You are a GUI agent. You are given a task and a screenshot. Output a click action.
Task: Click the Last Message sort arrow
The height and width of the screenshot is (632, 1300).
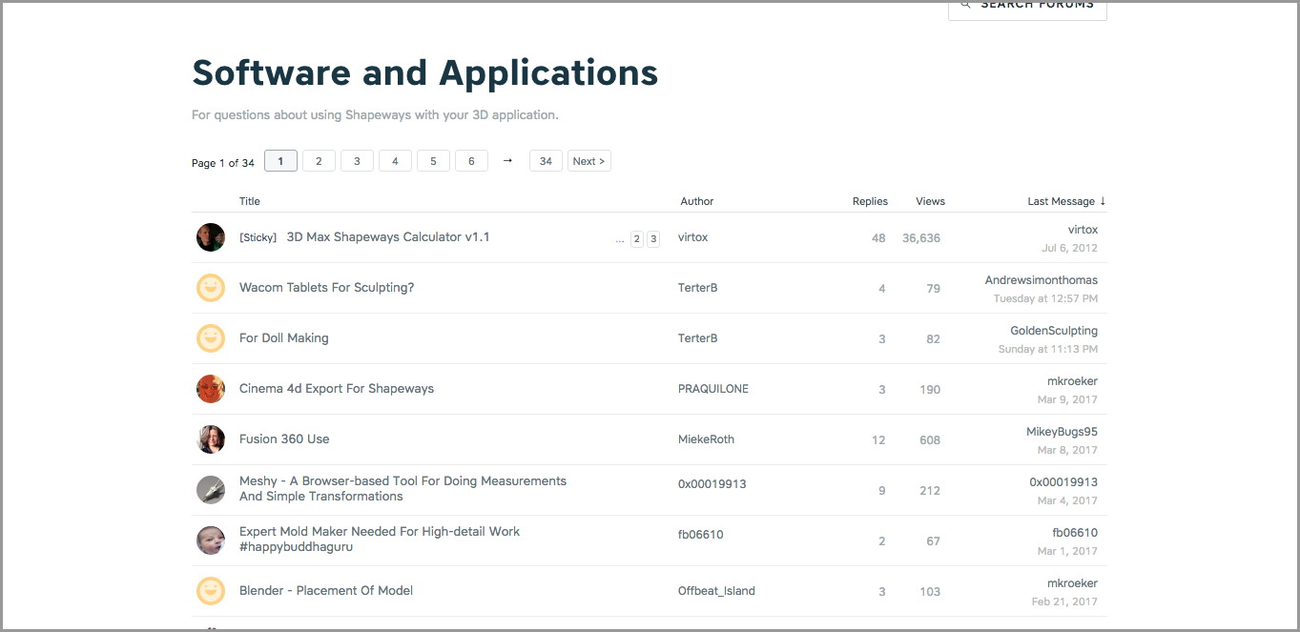1103,201
